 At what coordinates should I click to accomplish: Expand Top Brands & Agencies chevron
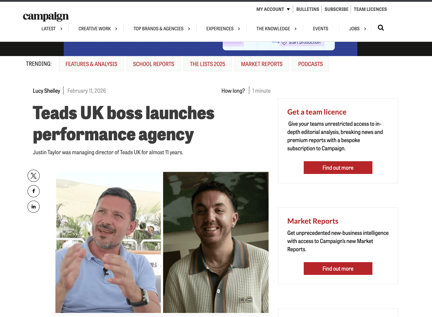pyautogui.click(x=189, y=29)
